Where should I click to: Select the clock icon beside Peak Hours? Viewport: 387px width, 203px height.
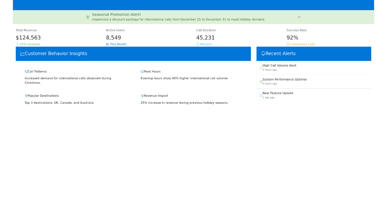click(x=142, y=71)
